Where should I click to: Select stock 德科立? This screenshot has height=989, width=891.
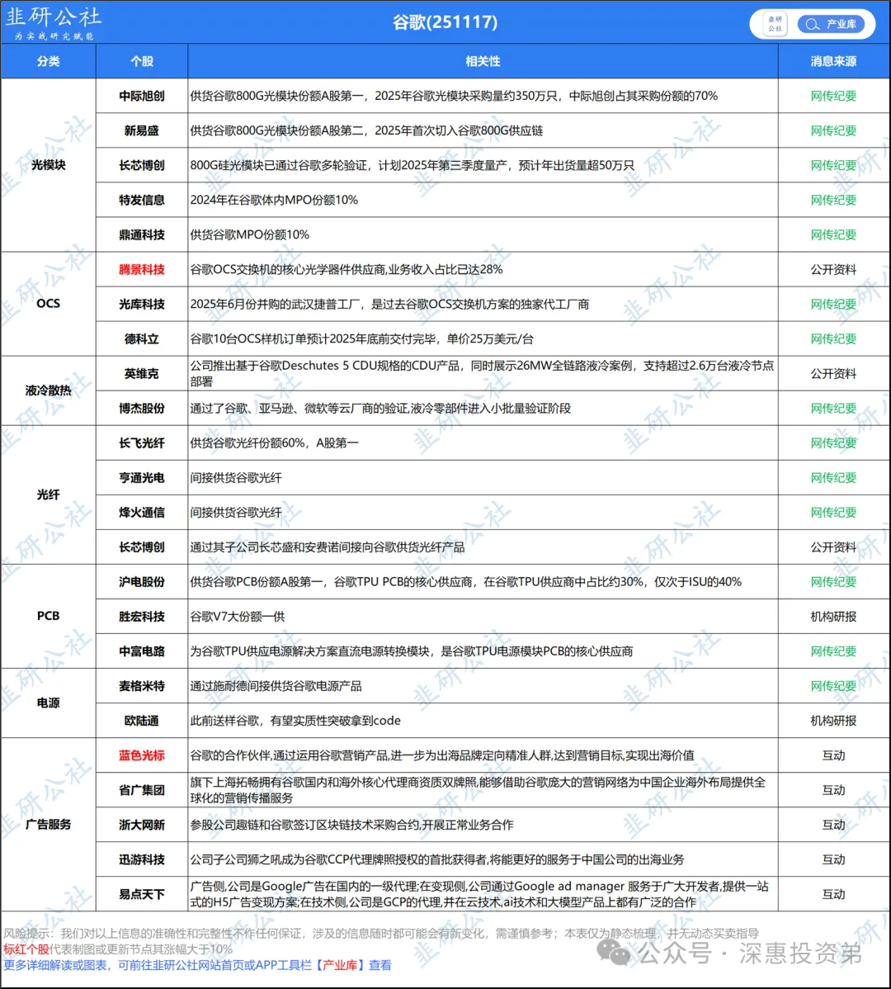pos(142,338)
